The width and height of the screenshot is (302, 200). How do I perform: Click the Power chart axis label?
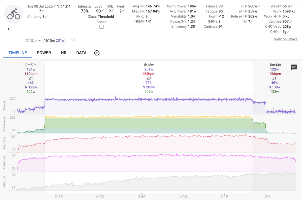tap(4, 105)
